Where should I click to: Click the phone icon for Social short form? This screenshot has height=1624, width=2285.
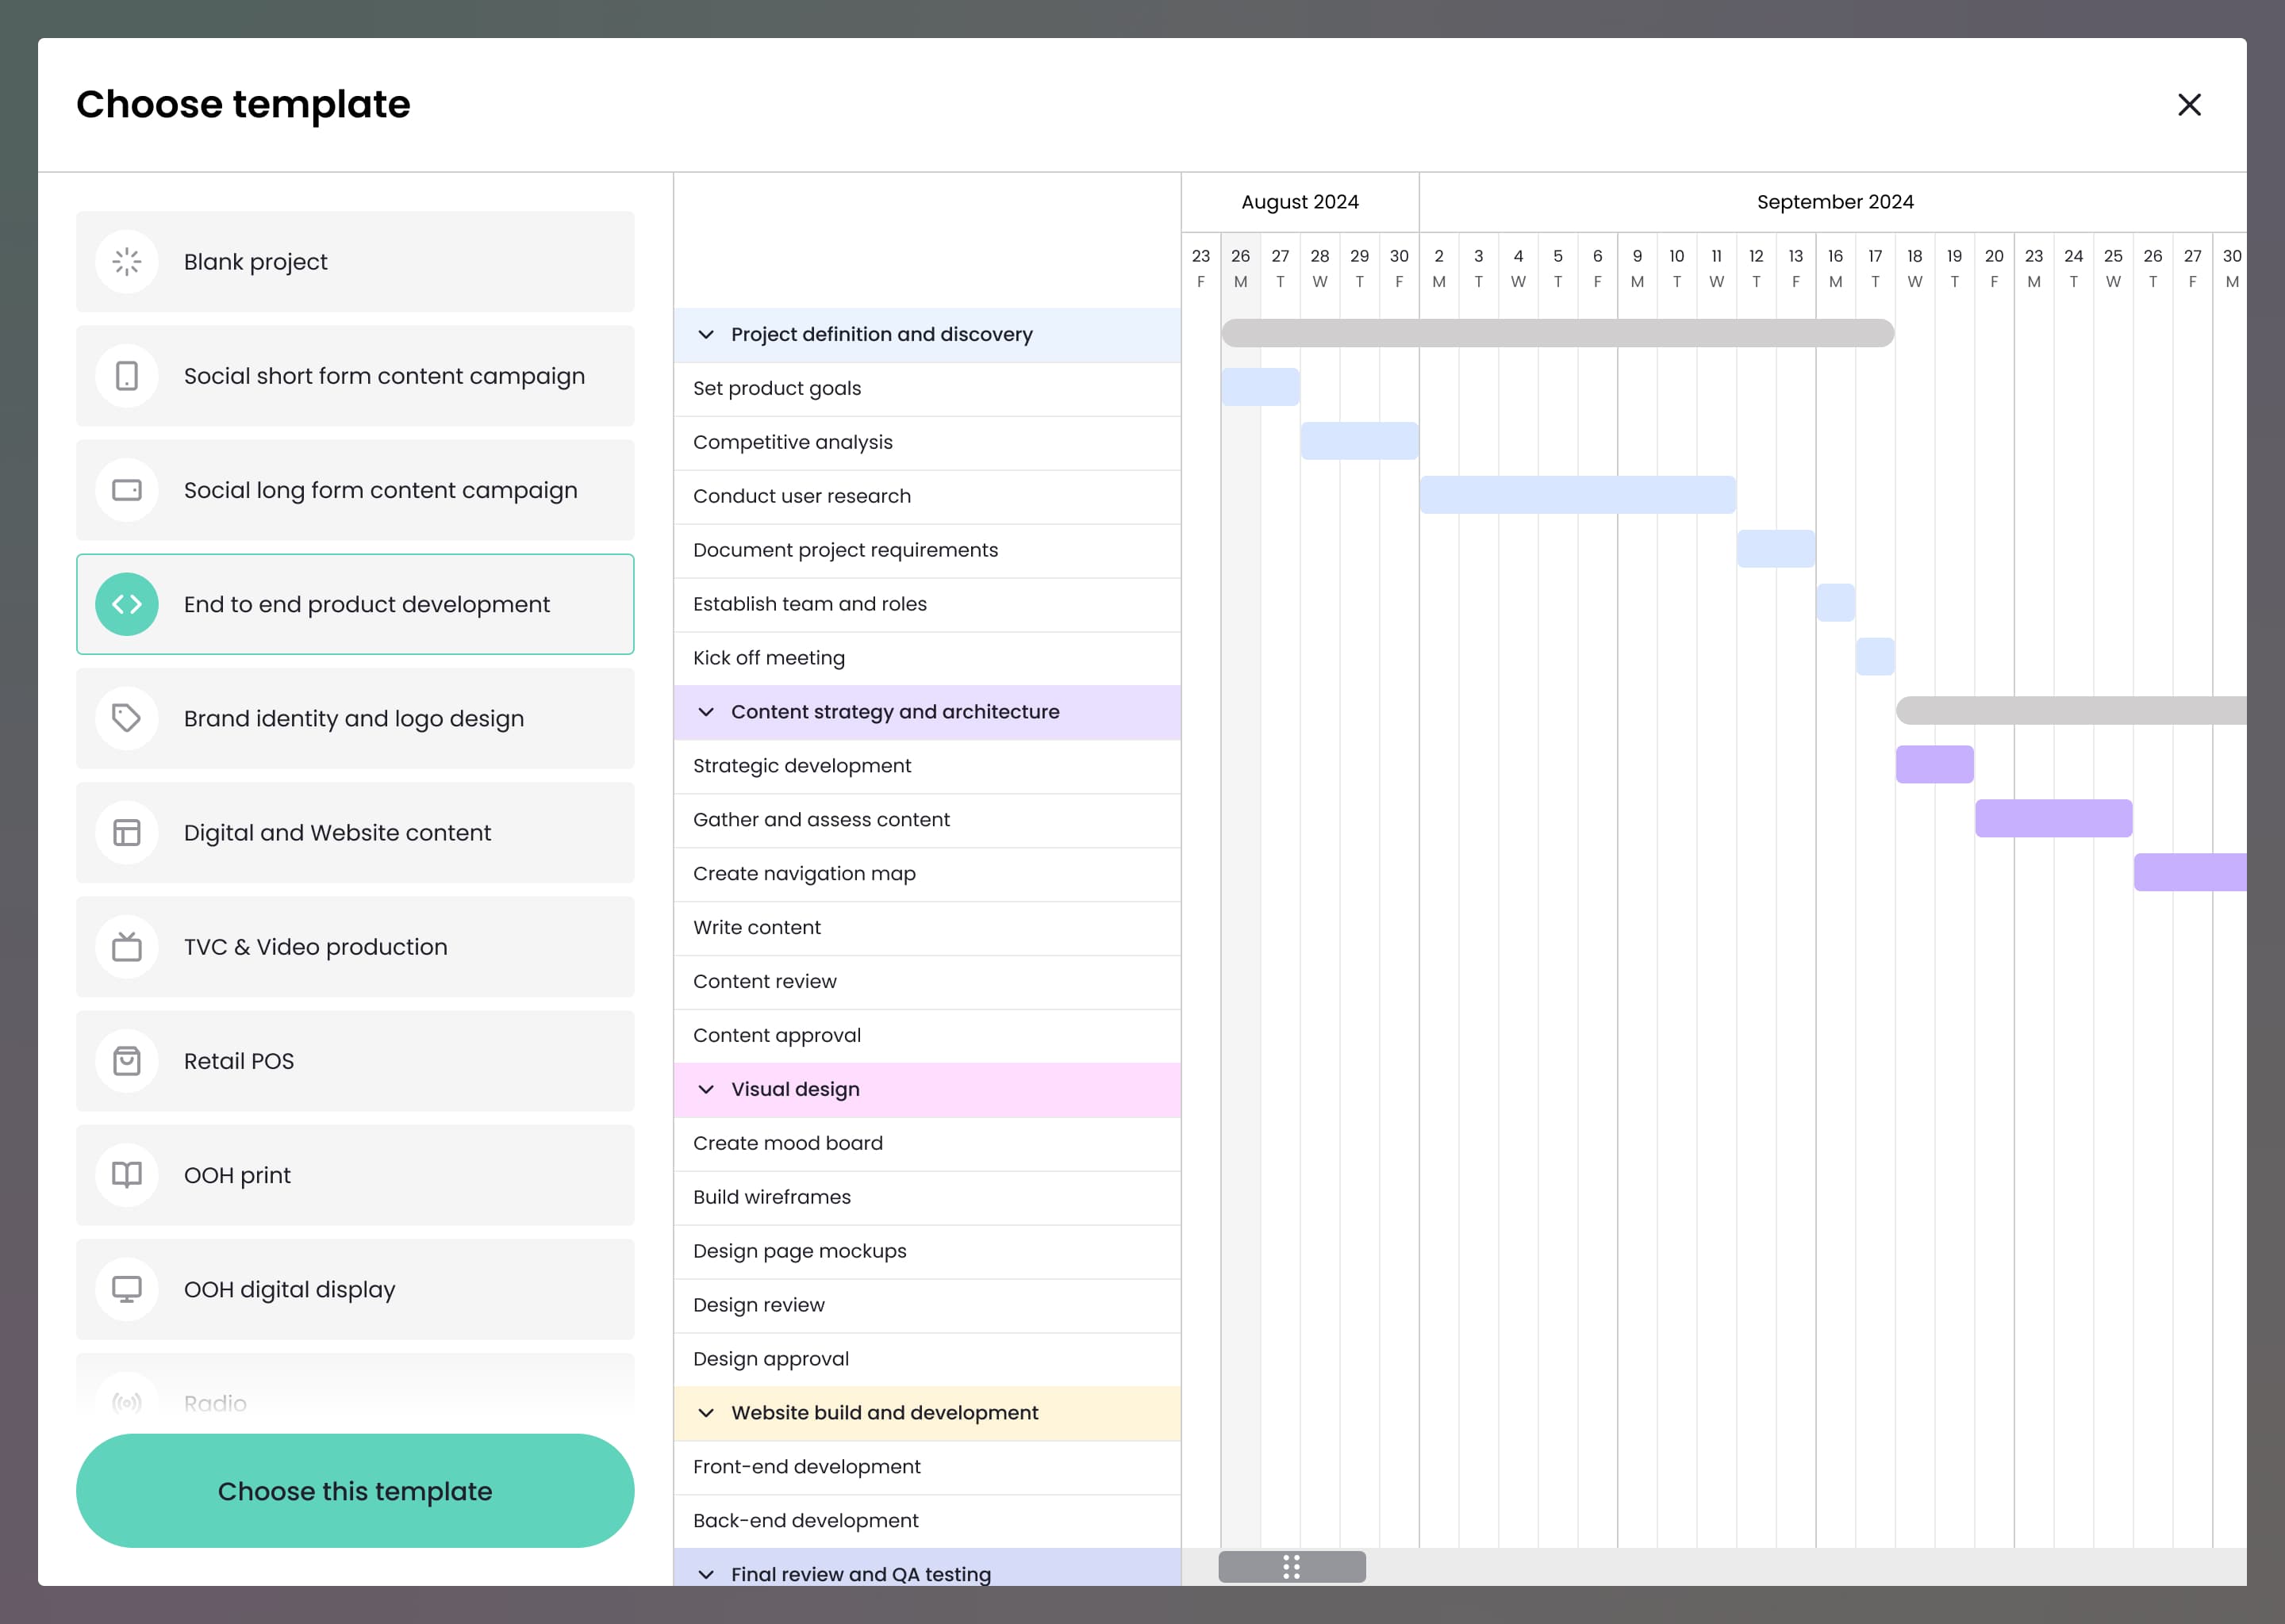point(127,376)
